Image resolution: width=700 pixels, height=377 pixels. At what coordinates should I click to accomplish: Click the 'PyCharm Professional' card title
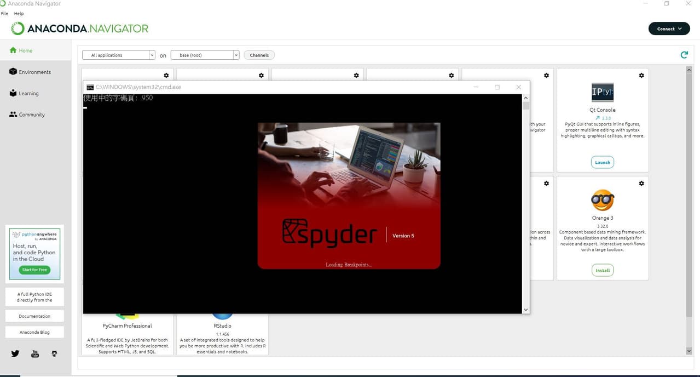[127, 325]
